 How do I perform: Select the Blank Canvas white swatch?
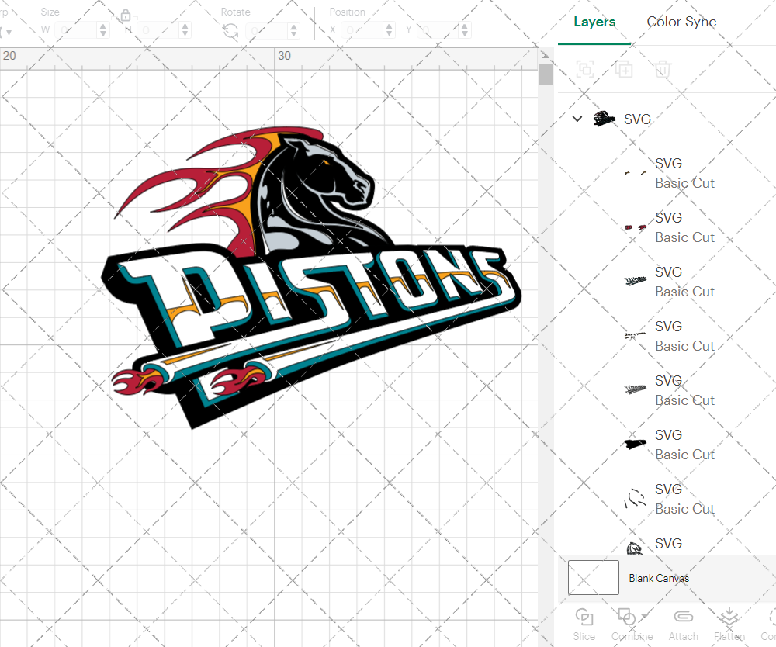594,577
